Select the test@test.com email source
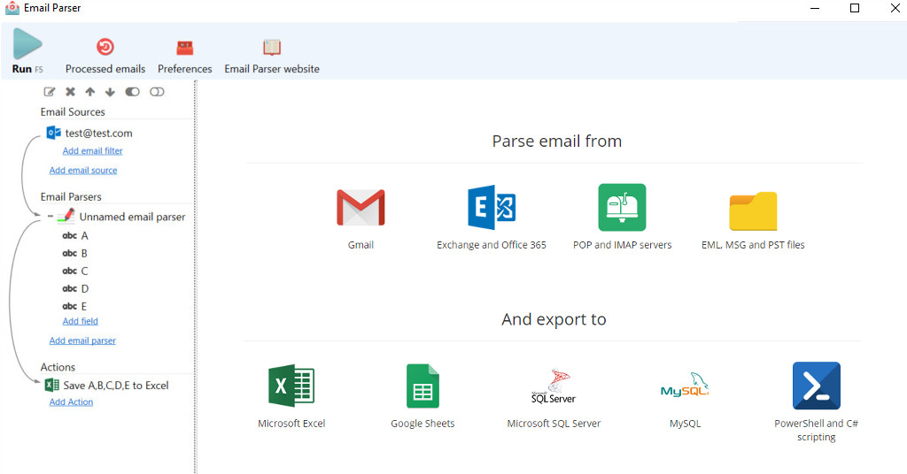Image resolution: width=907 pixels, height=474 pixels. (x=98, y=134)
